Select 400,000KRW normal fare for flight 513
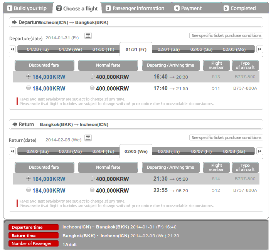The height and width of the screenshot is (250, 271). 92,77
